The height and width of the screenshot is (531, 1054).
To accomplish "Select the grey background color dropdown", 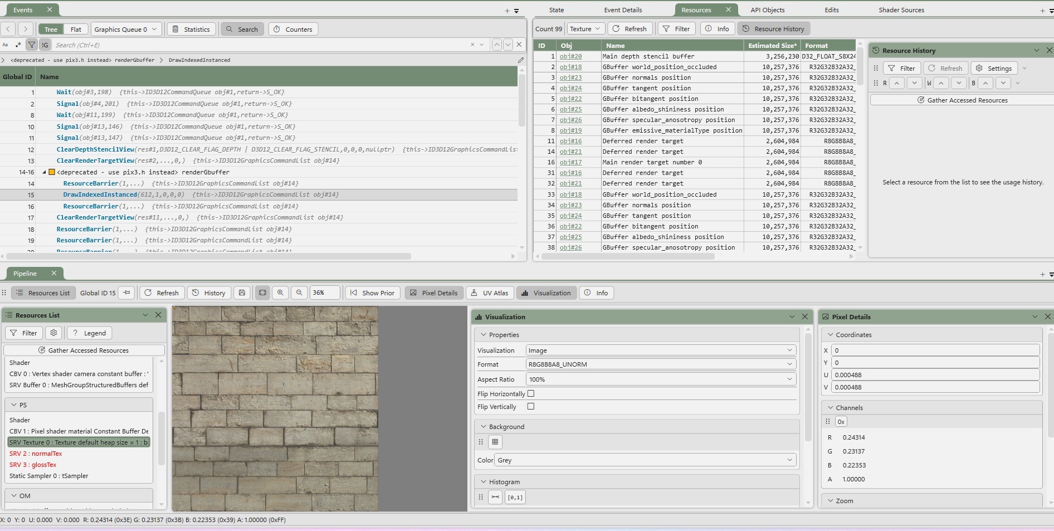I will pyautogui.click(x=645, y=460).
